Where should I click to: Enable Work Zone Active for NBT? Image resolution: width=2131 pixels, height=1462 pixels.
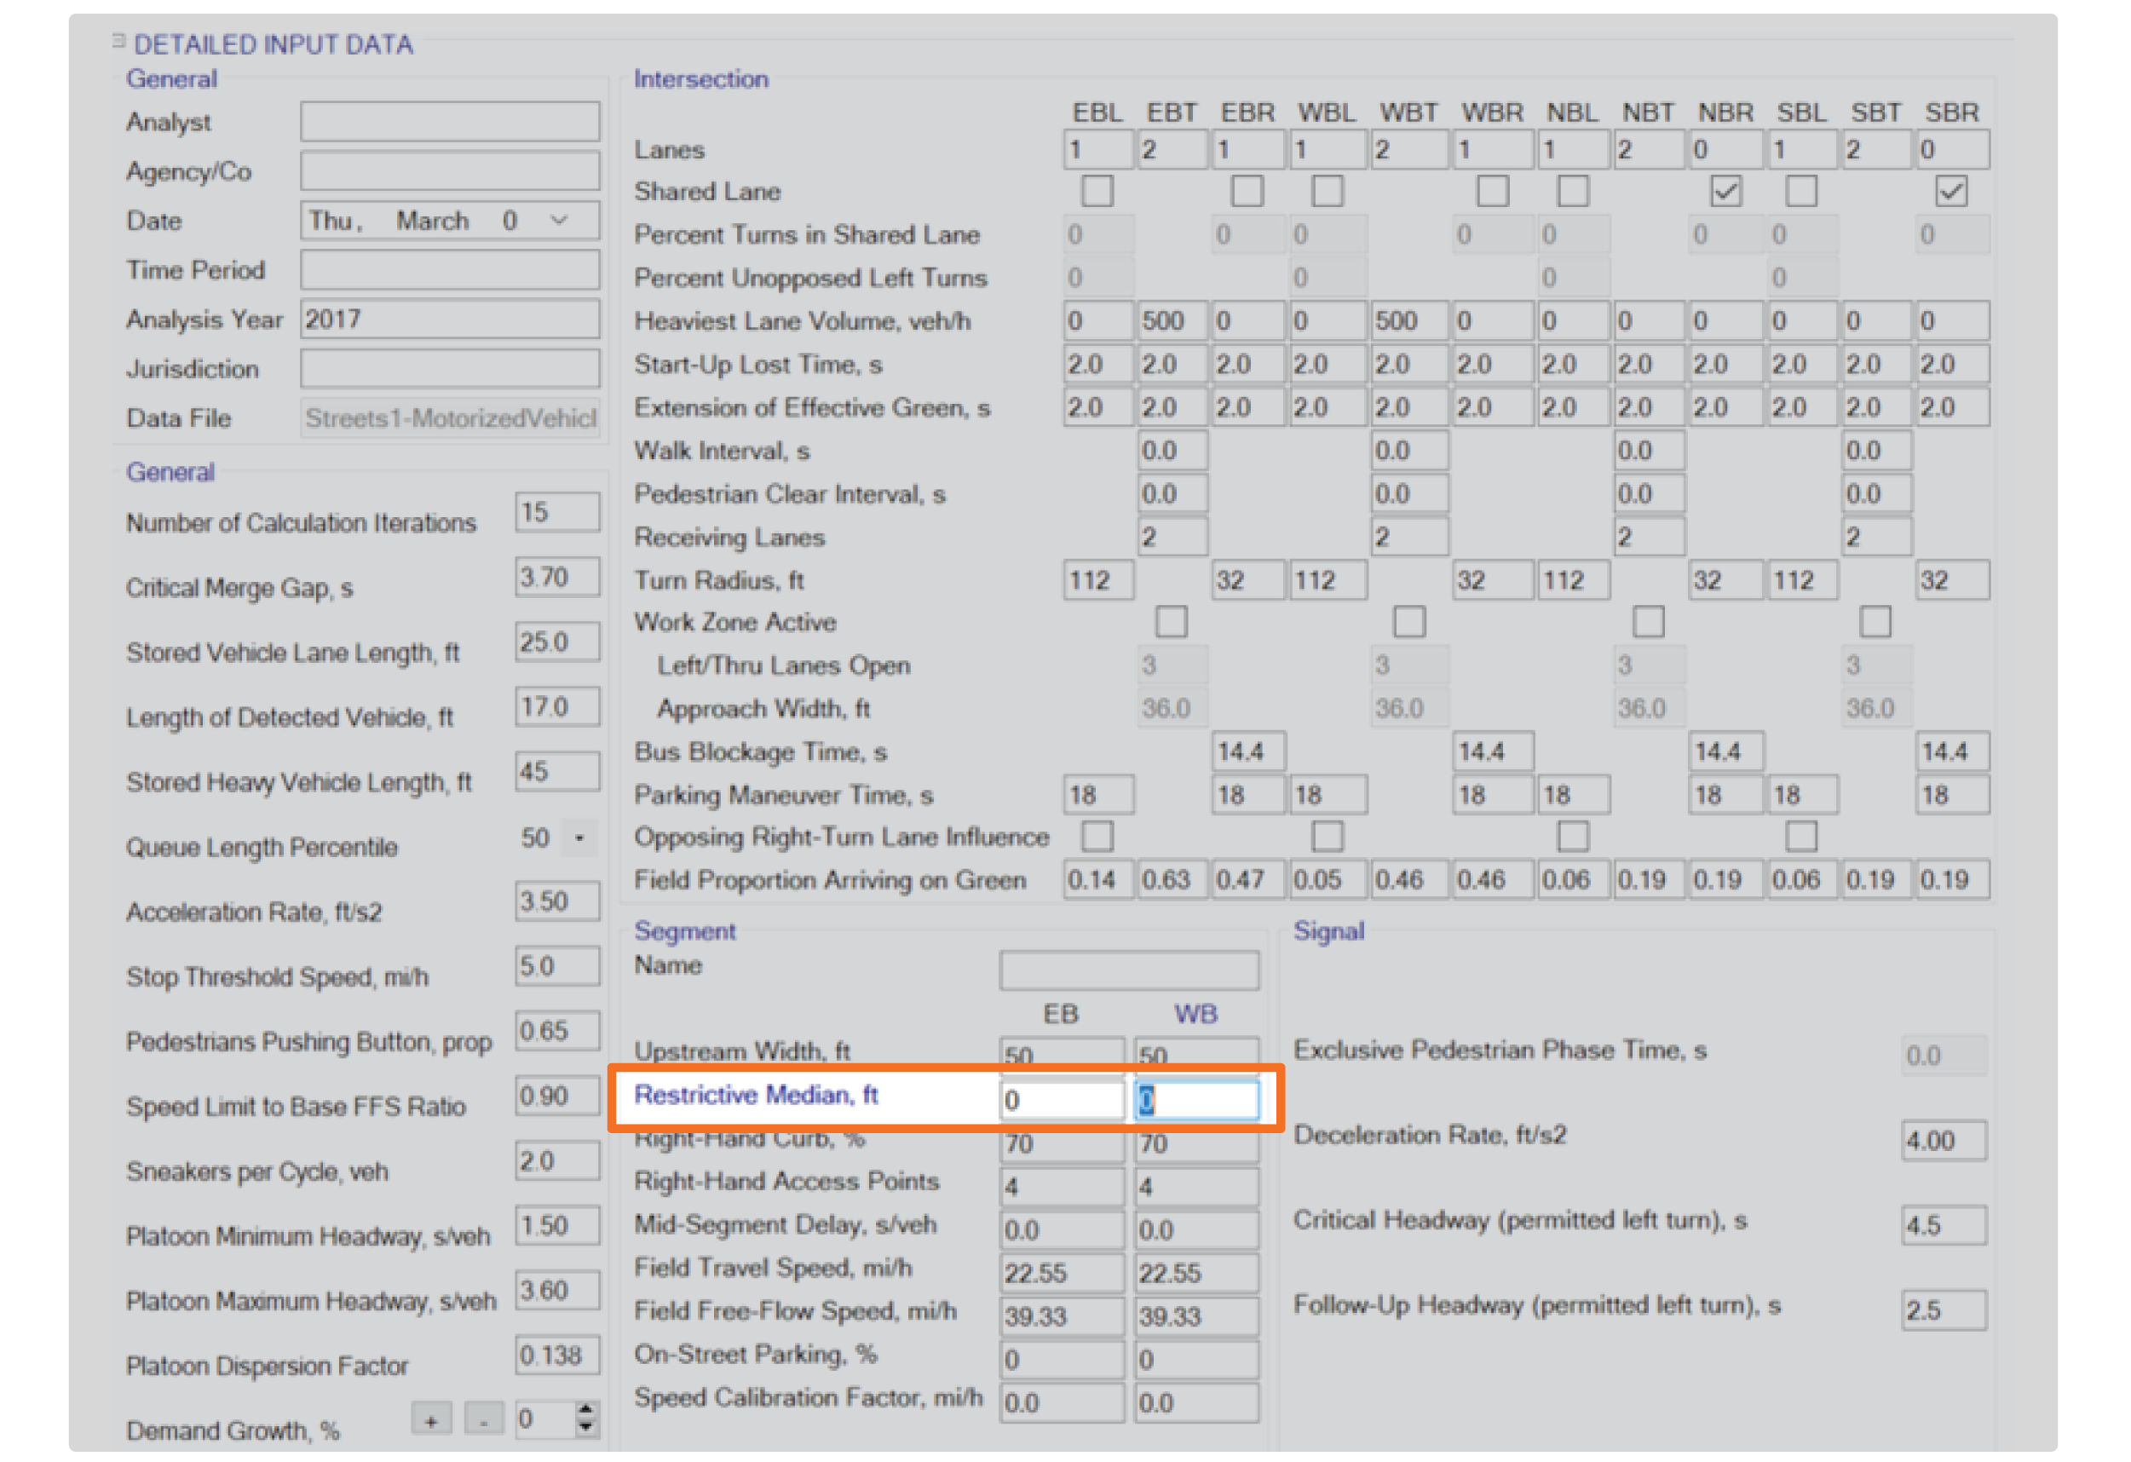pyautogui.click(x=1649, y=621)
